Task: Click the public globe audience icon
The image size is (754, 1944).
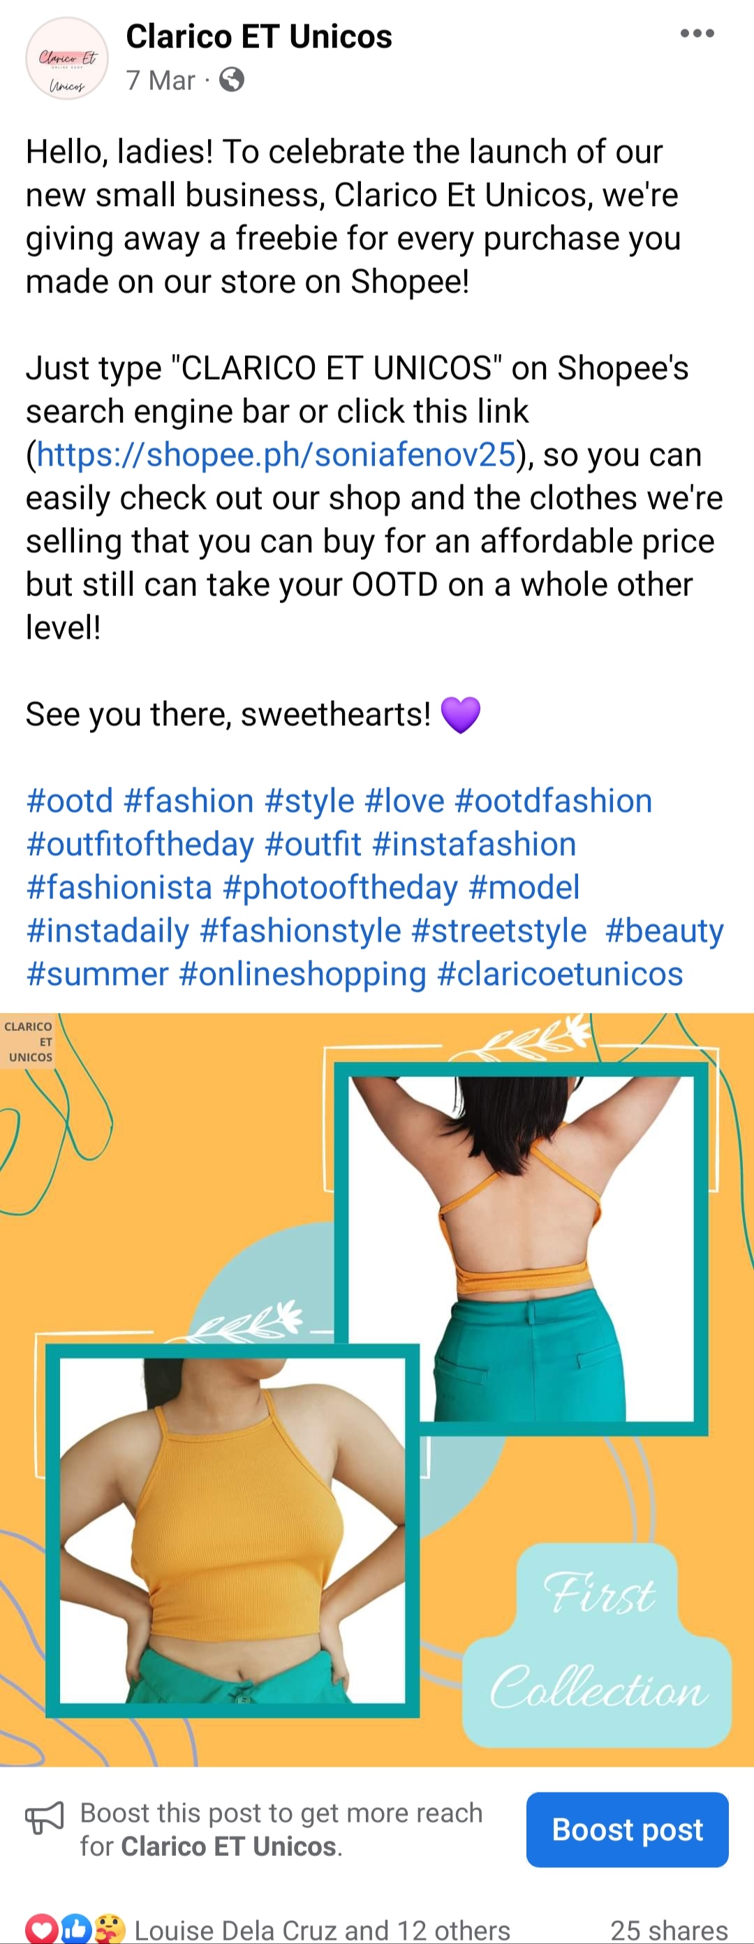Action: point(232,80)
